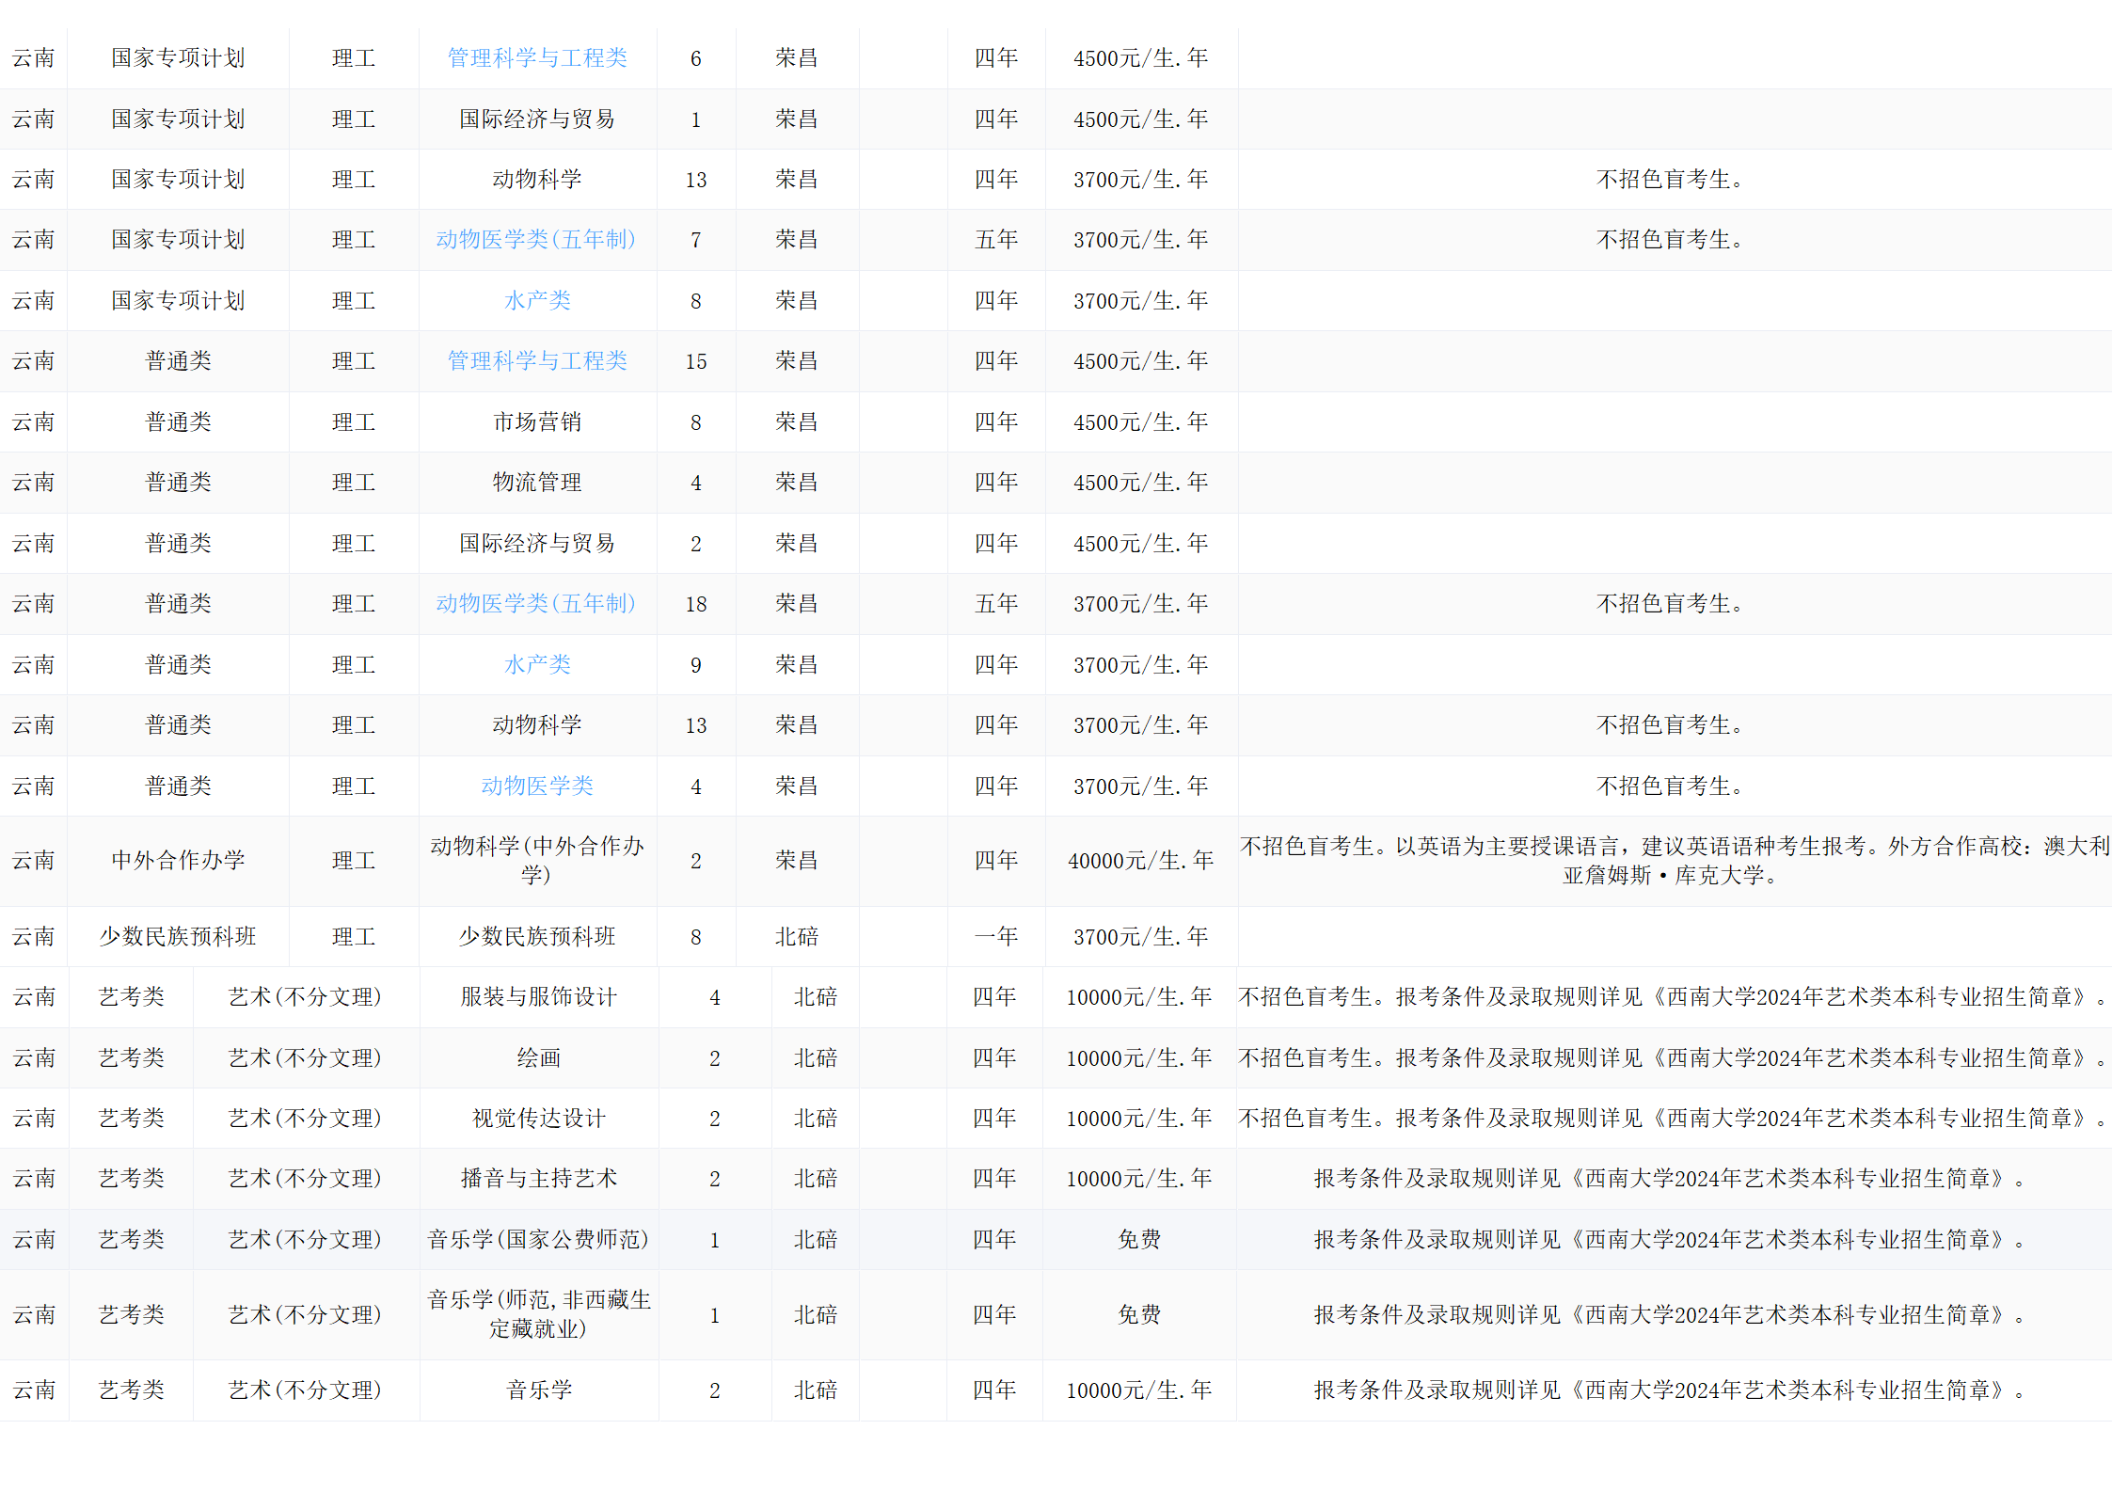Screen dimensions: 2112x1493
Task: Select the 视觉传达设计 major cell
Action: coord(538,1119)
